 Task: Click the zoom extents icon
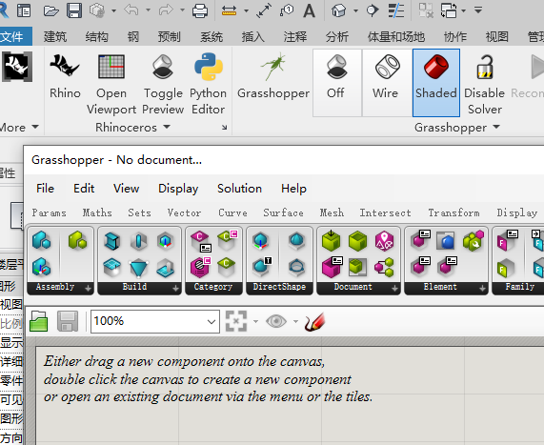[x=236, y=321]
